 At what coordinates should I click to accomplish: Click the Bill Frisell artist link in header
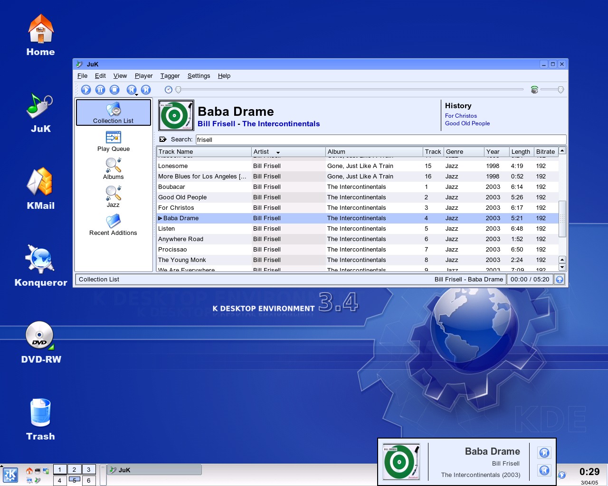[217, 124]
